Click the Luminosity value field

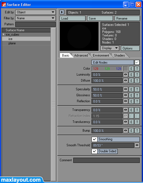(107, 75)
